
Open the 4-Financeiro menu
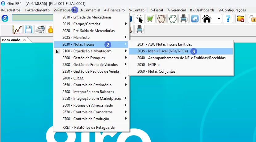[114, 10]
